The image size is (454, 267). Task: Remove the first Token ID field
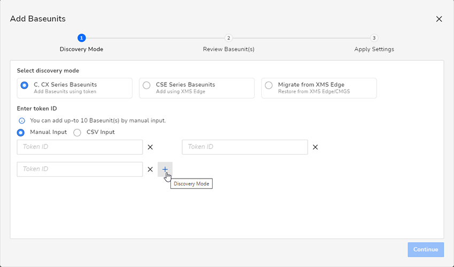tap(150, 147)
